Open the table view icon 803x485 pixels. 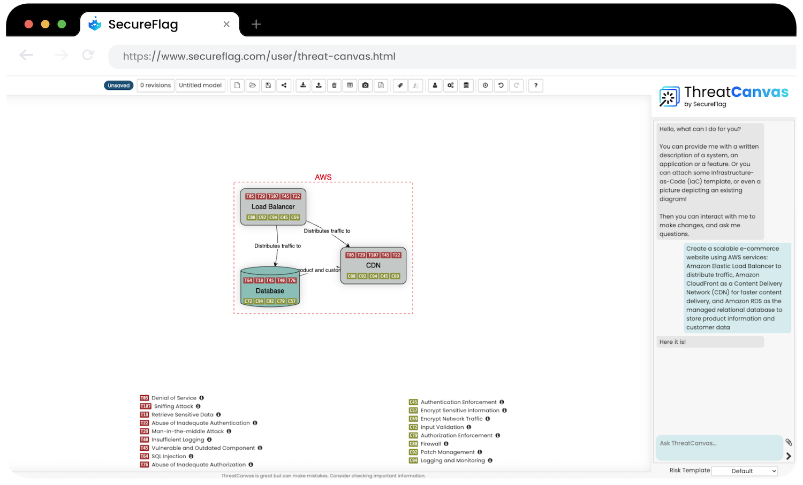(350, 86)
